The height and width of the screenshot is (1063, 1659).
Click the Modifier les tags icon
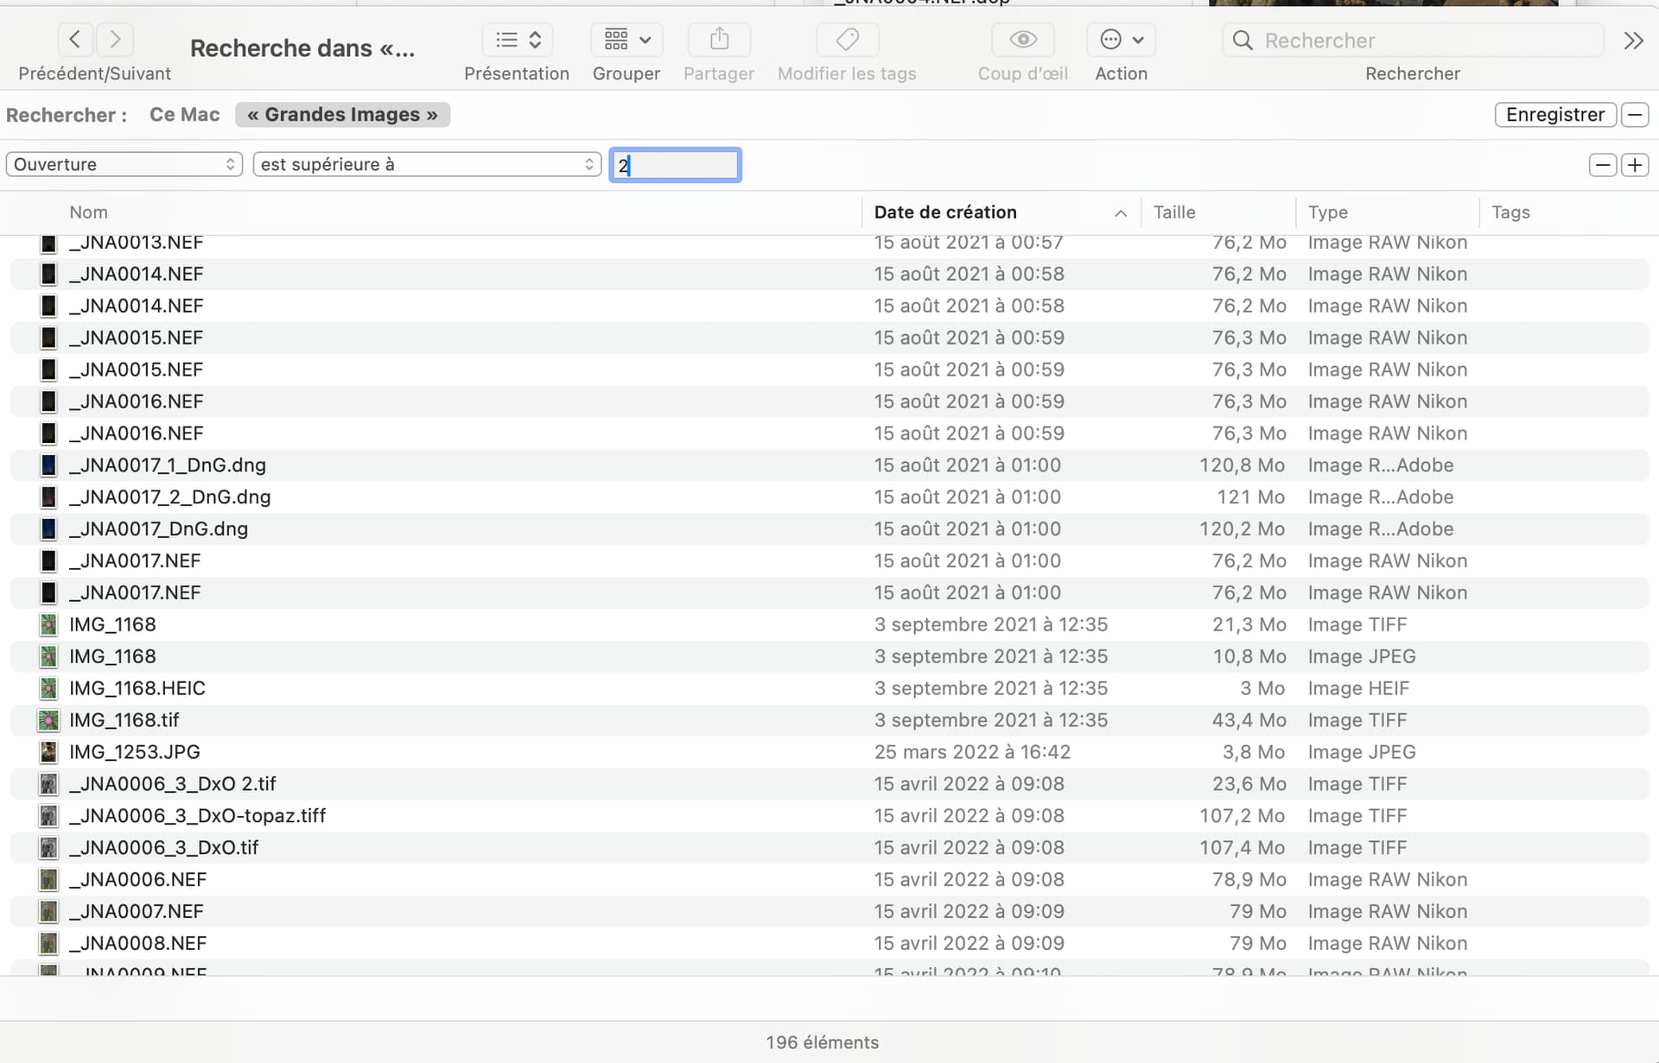848,40
